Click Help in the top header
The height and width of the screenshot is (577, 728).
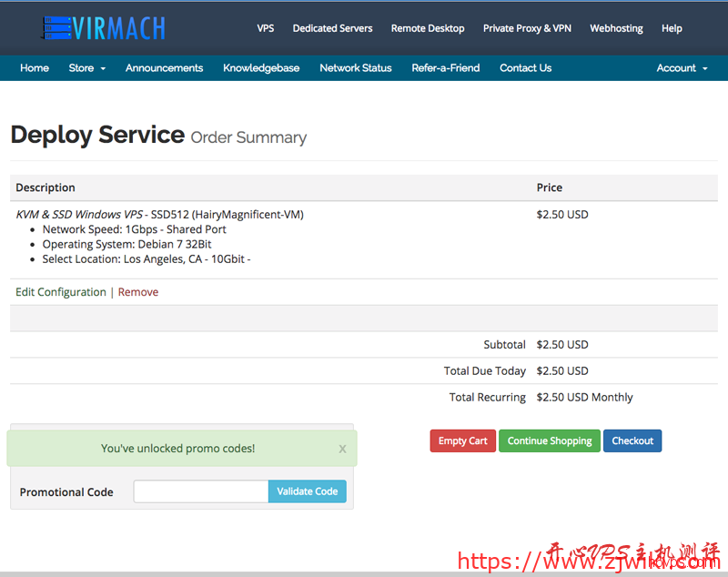(x=672, y=28)
